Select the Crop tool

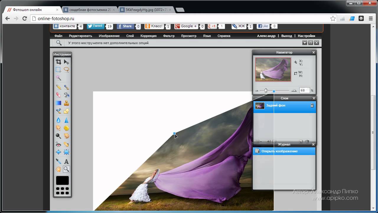click(58, 62)
